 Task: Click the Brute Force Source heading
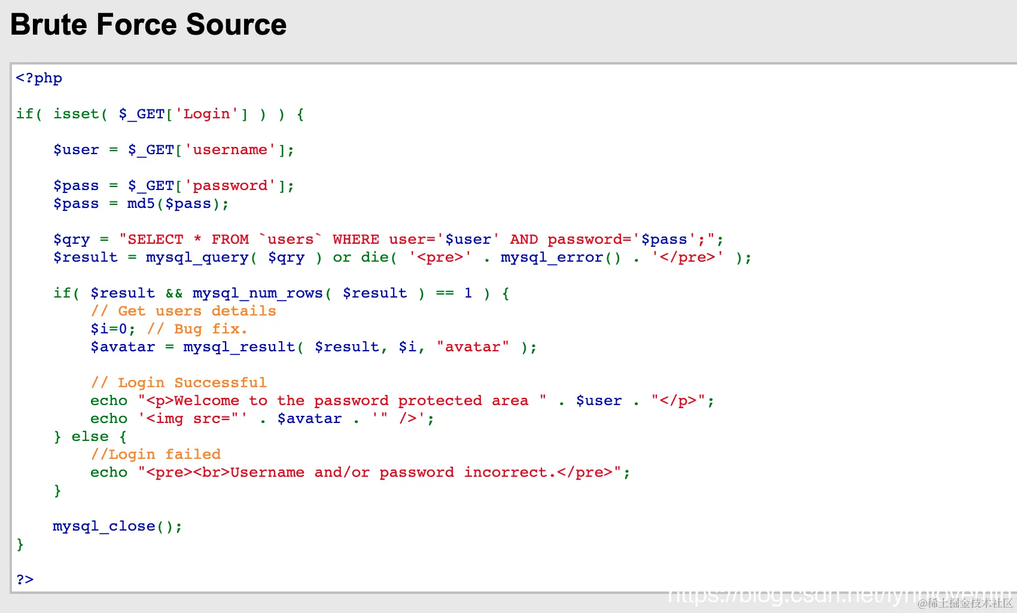pos(148,24)
